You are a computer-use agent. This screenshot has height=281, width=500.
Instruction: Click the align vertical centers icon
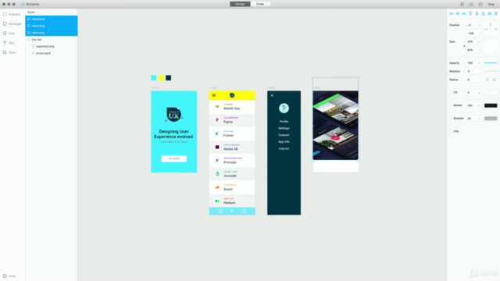coord(477,14)
